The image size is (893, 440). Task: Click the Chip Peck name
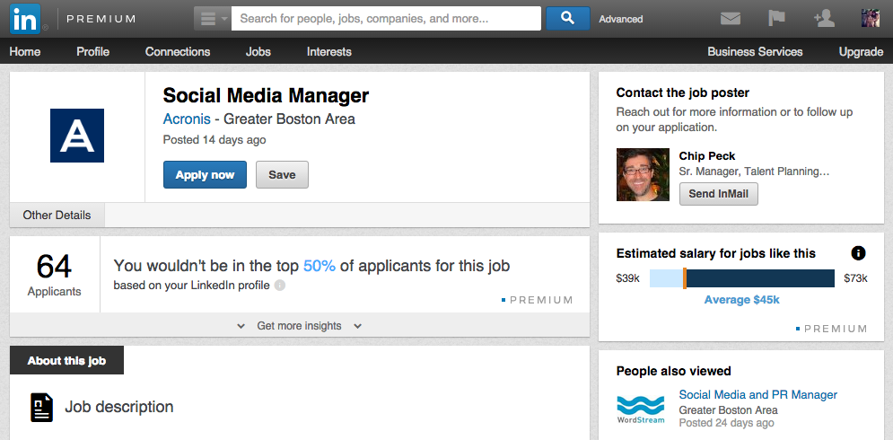click(706, 155)
